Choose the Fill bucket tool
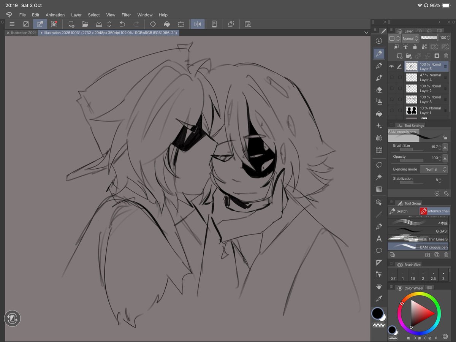 point(379,114)
